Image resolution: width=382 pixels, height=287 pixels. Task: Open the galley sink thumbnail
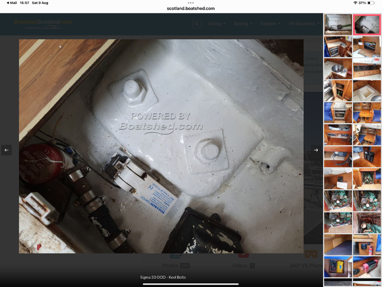coord(338,68)
